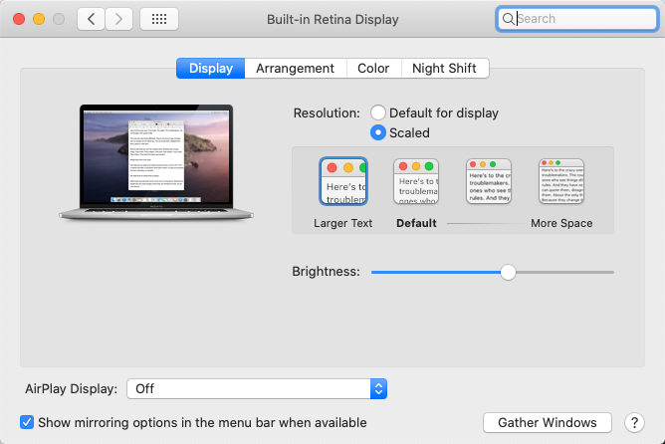The height and width of the screenshot is (444, 665).
Task: Open the Color tab
Action: 373,68
